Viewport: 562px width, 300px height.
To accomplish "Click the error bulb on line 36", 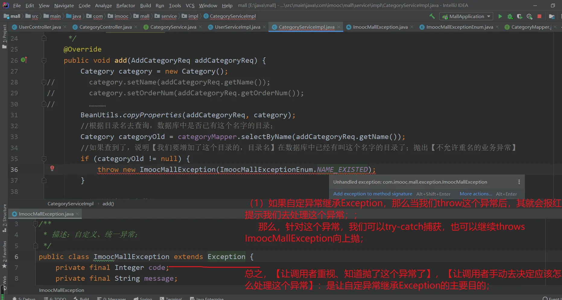I will coord(52,168).
